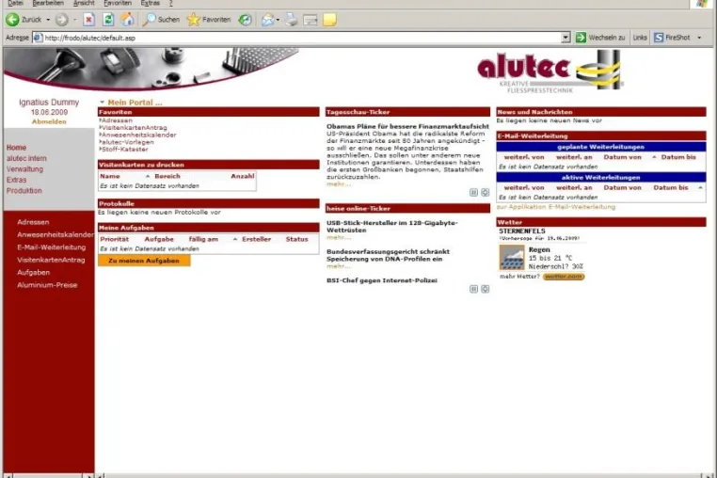The image size is (717, 478).
Task: Click the printer icon in toolbar
Action: [292, 20]
